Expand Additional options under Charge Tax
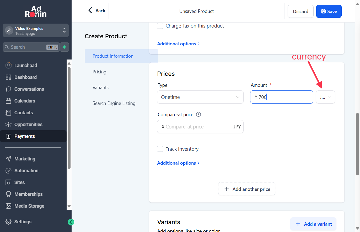 [178, 44]
